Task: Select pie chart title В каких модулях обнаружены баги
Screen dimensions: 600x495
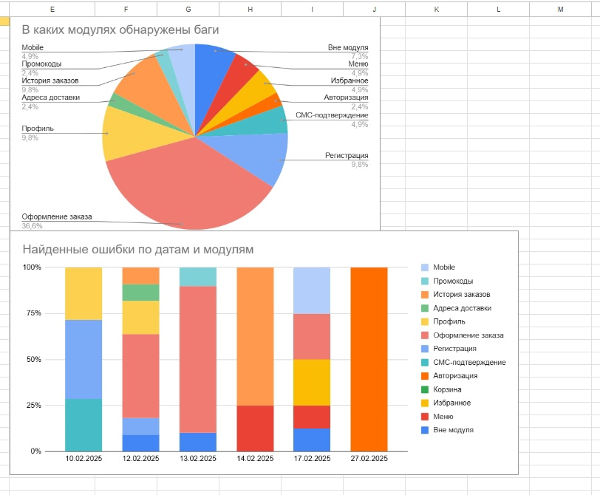Action: (120, 30)
